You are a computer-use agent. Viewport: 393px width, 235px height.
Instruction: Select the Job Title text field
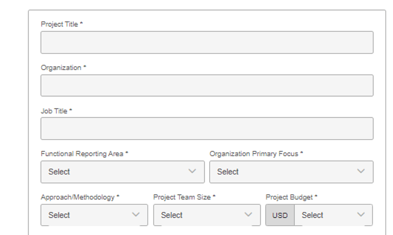(x=207, y=128)
